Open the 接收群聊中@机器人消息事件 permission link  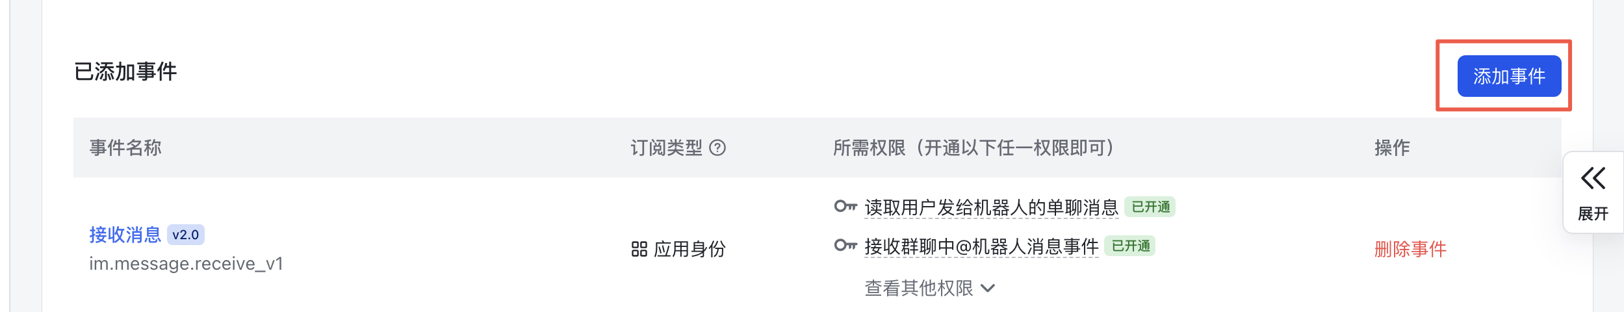(981, 246)
